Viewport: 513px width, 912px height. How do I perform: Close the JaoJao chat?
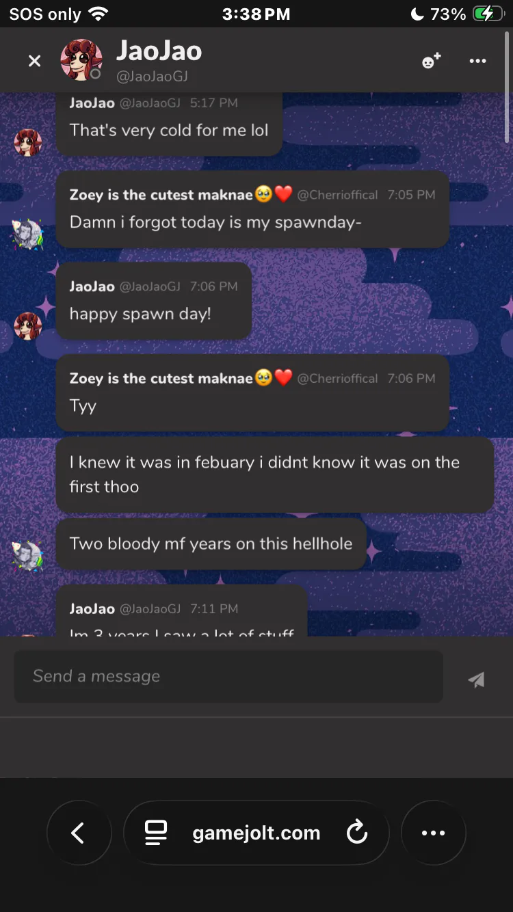point(34,61)
